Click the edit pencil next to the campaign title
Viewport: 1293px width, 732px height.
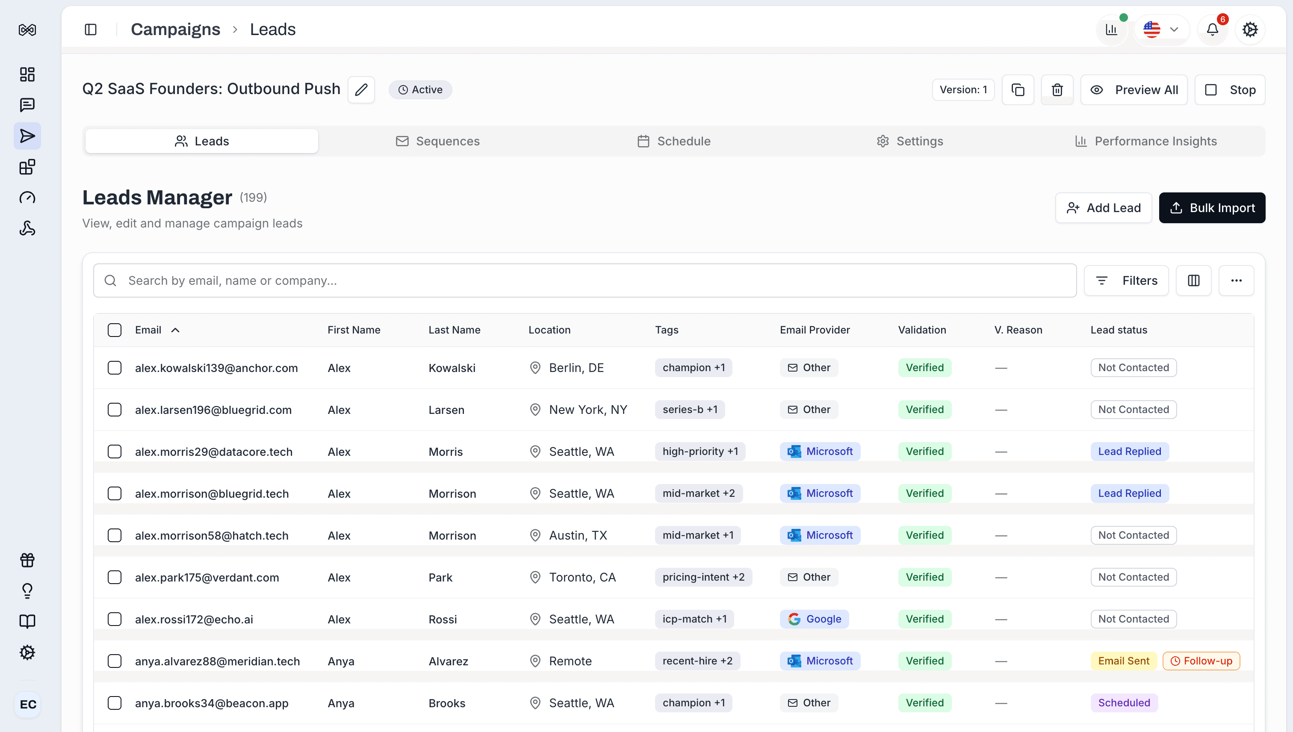coord(361,89)
